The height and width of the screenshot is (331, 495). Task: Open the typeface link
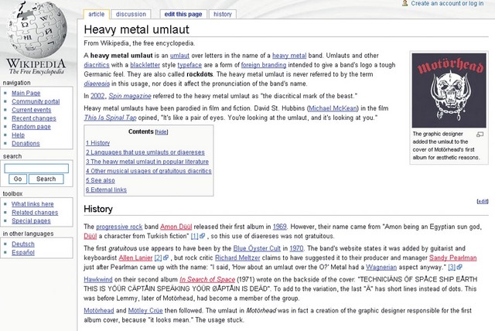(x=189, y=65)
